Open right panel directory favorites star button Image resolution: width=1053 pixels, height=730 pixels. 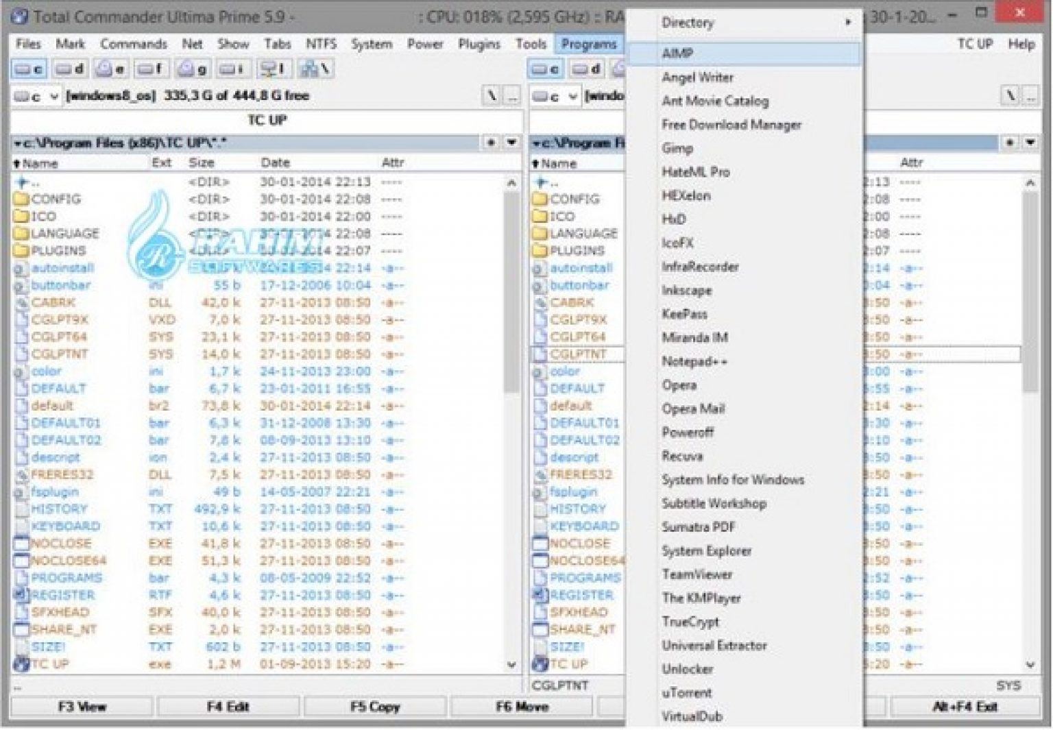pos(1010,143)
